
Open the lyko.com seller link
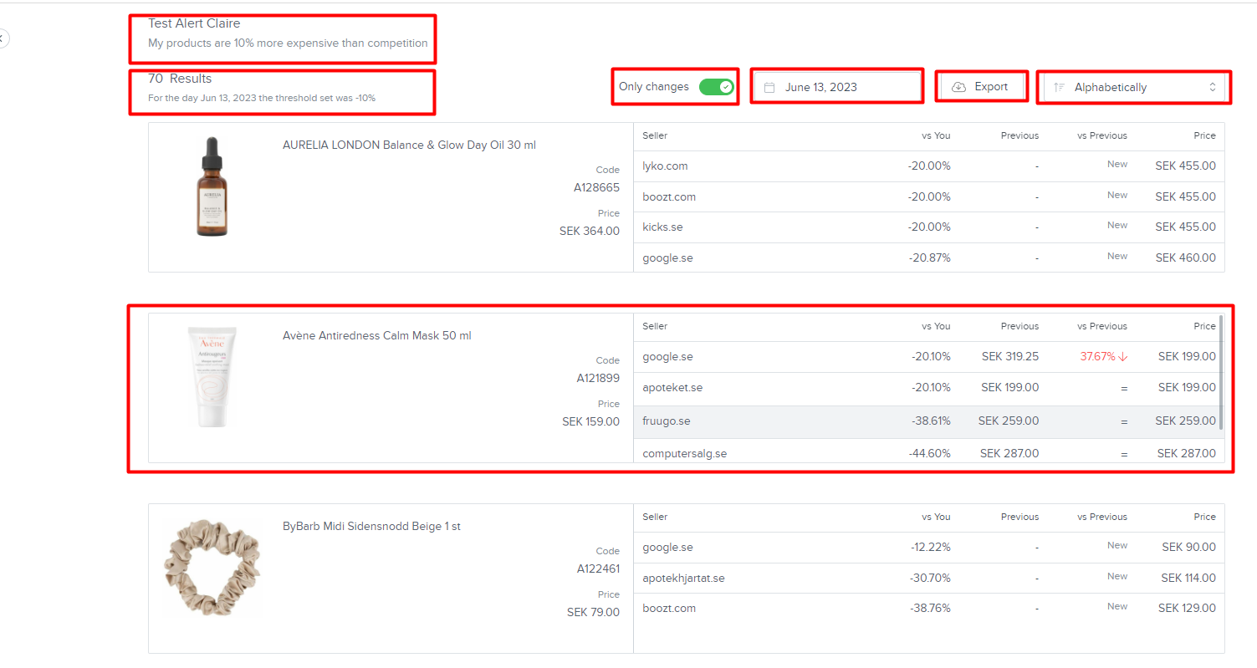click(x=665, y=166)
